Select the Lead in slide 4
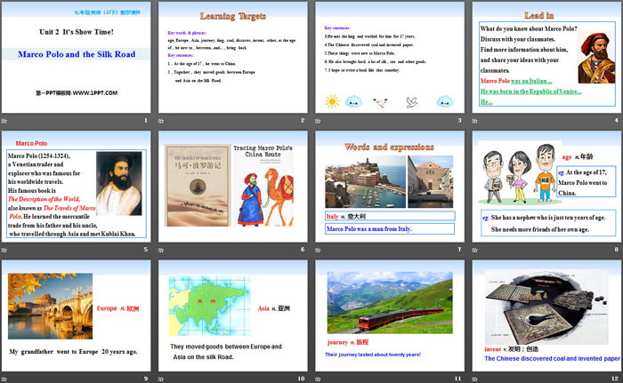The width and height of the screenshot is (623, 383). (546, 57)
